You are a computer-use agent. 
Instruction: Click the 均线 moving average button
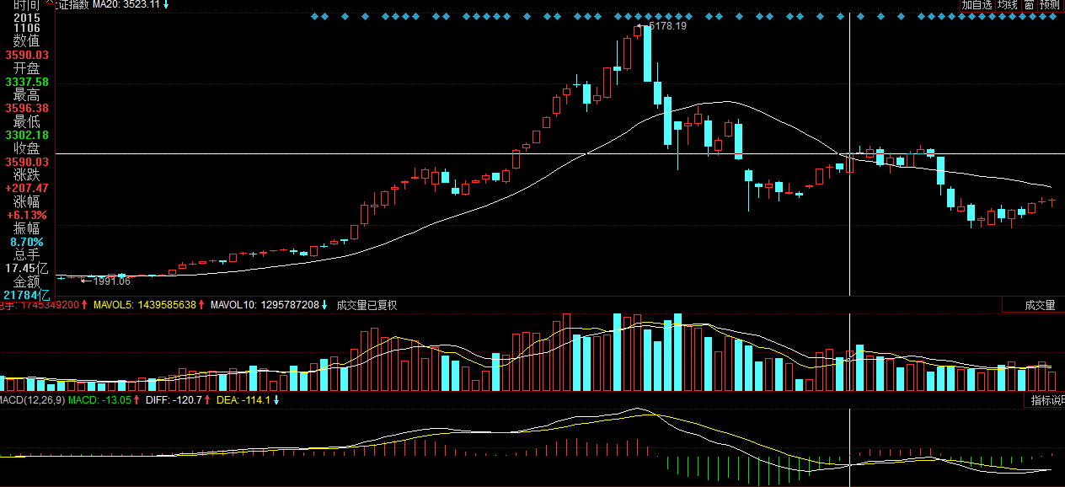point(1008,4)
